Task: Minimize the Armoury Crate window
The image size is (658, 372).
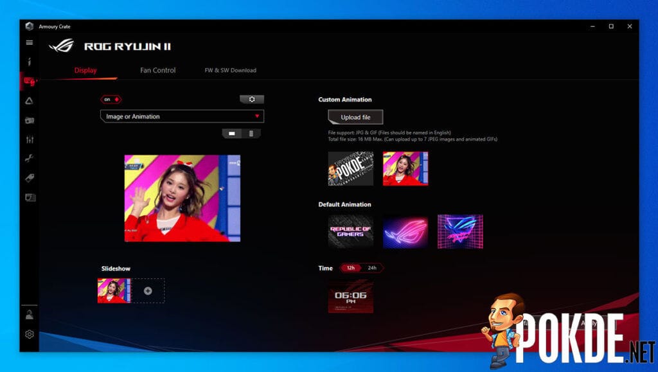Action: click(592, 26)
